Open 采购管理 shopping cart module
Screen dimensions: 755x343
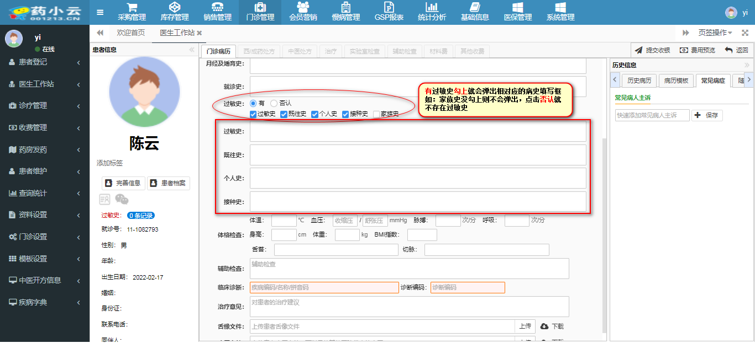pos(132,12)
